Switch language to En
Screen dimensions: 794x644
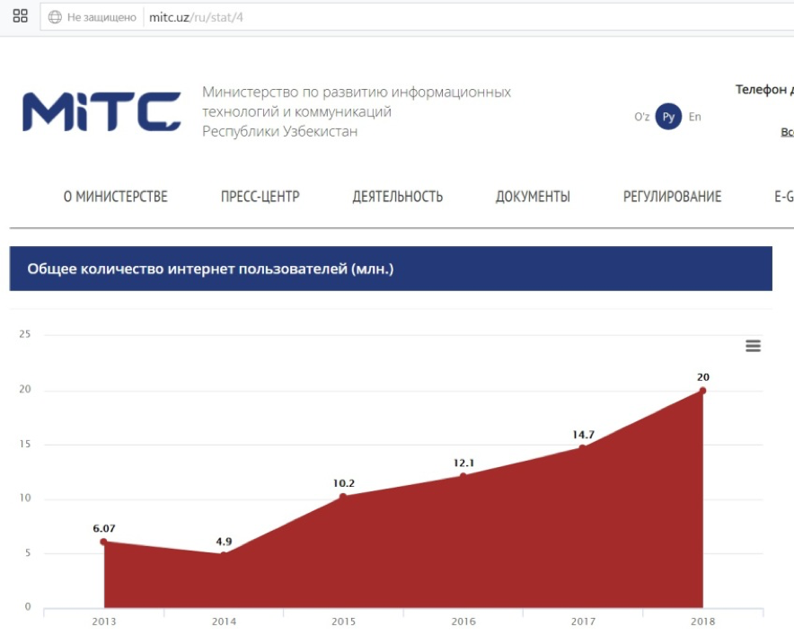pos(694,117)
